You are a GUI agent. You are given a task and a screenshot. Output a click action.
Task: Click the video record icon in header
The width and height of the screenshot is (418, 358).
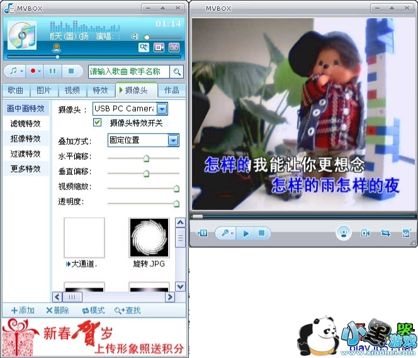coord(159,47)
